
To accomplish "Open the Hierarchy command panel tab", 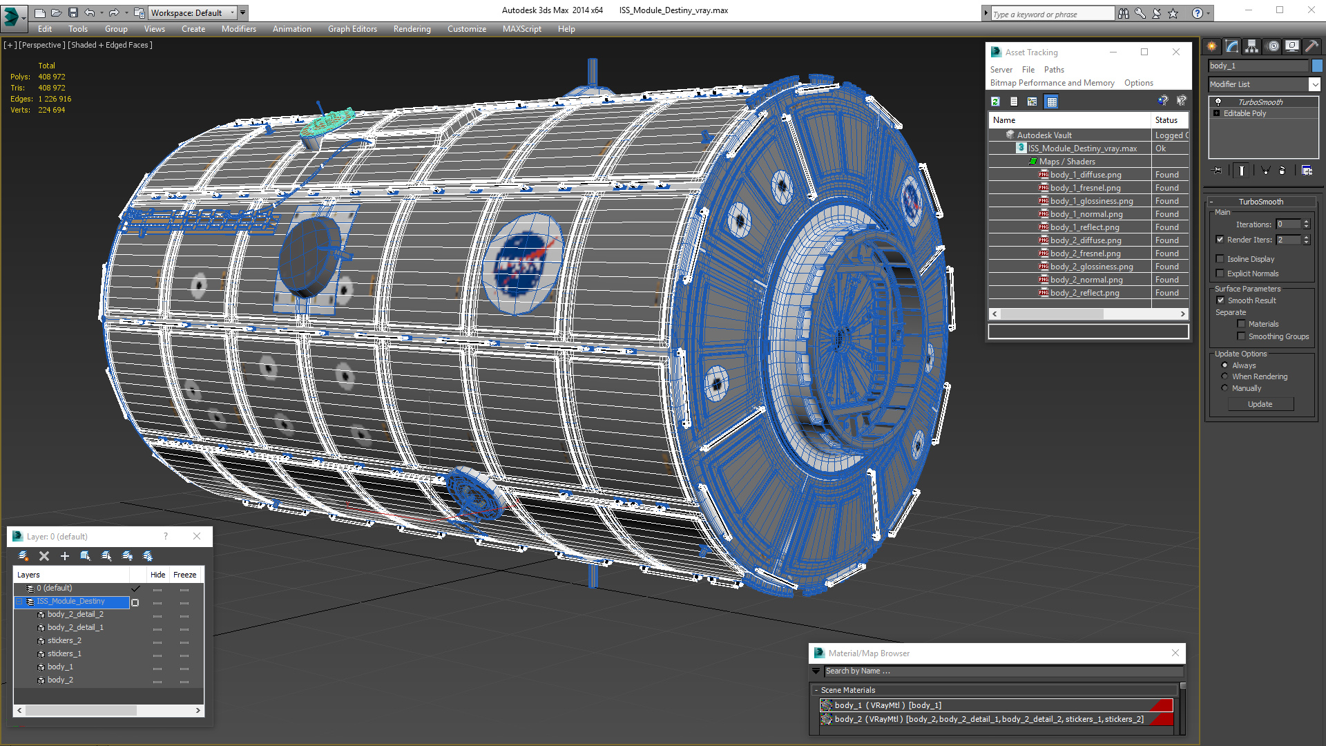I will point(1251,46).
